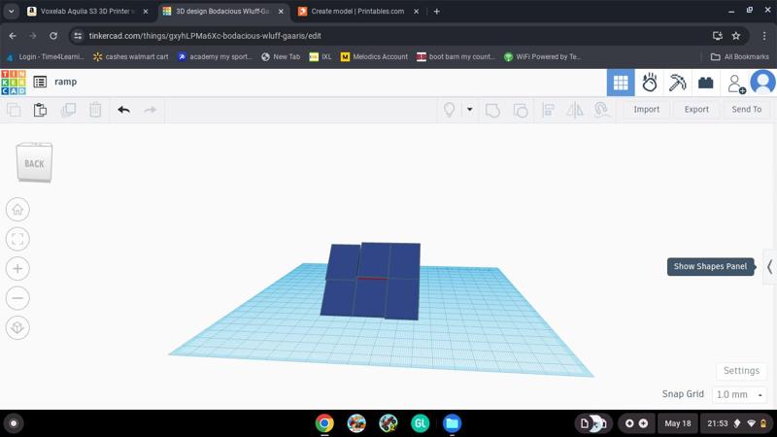Click the Align tool icon
This screenshot has width=777, height=437.
click(x=548, y=110)
